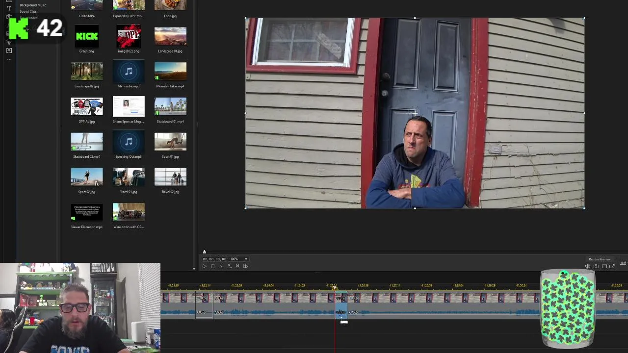Undock the preview window
The width and height of the screenshot is (628, 353).
(612, 266)
